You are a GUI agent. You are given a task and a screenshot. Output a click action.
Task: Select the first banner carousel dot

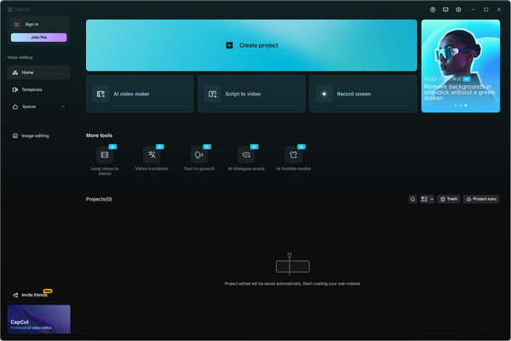[456, 106]
